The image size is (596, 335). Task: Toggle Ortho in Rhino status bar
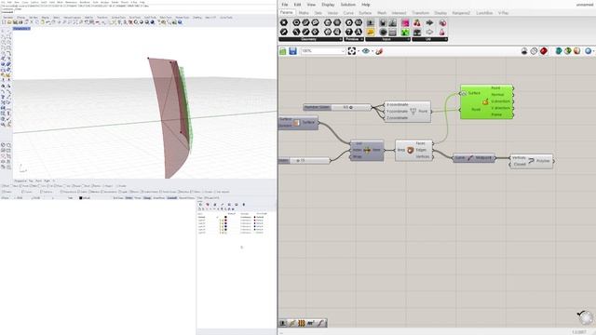point(129,198)
